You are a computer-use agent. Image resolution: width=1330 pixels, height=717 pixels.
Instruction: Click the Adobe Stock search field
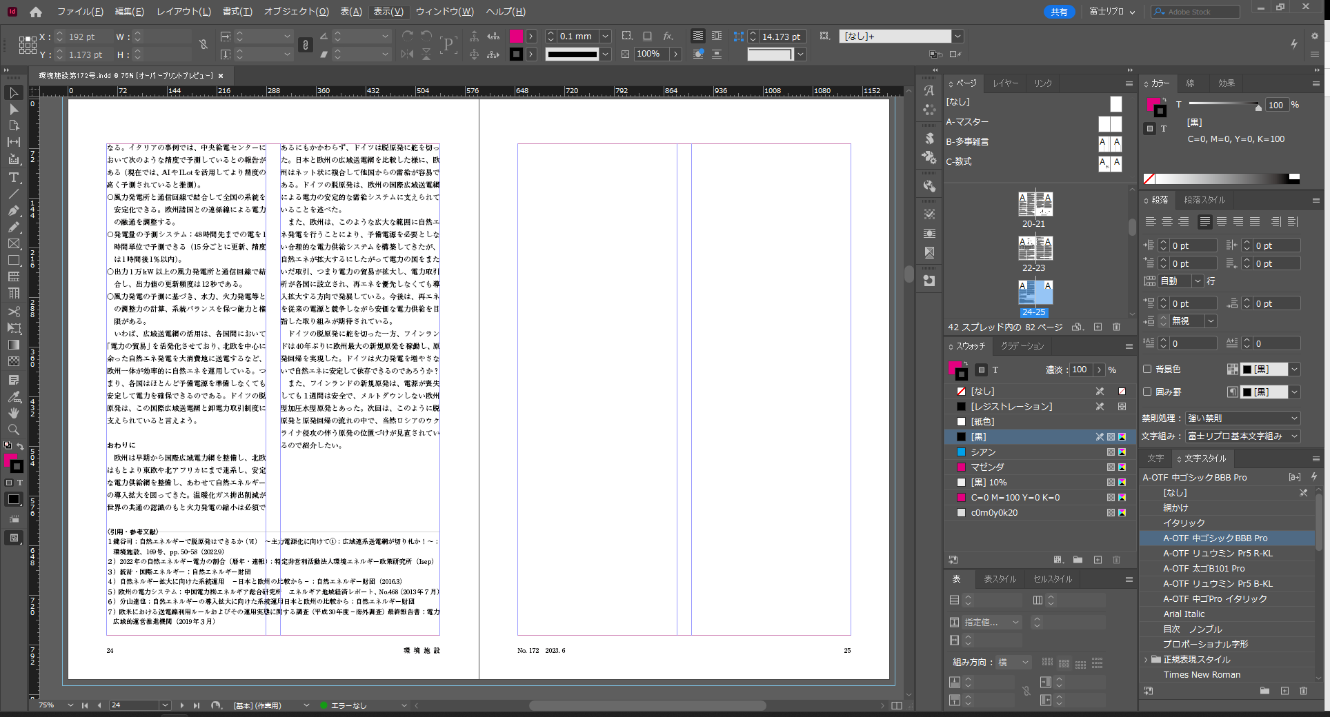point(1195,12)
